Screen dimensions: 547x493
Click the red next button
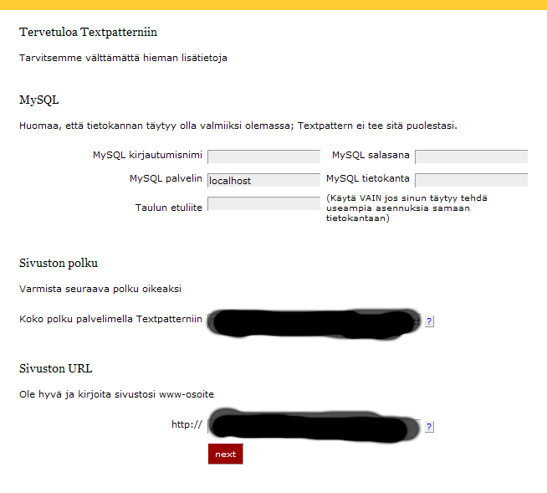pyautogui.click(x=225, y=454)
